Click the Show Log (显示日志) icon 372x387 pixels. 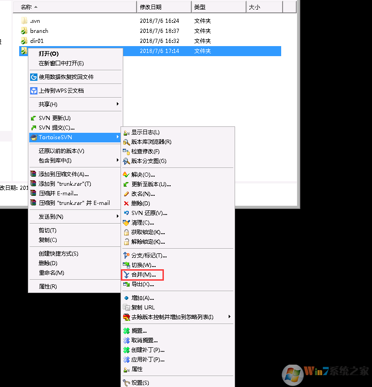coord(126,132)
